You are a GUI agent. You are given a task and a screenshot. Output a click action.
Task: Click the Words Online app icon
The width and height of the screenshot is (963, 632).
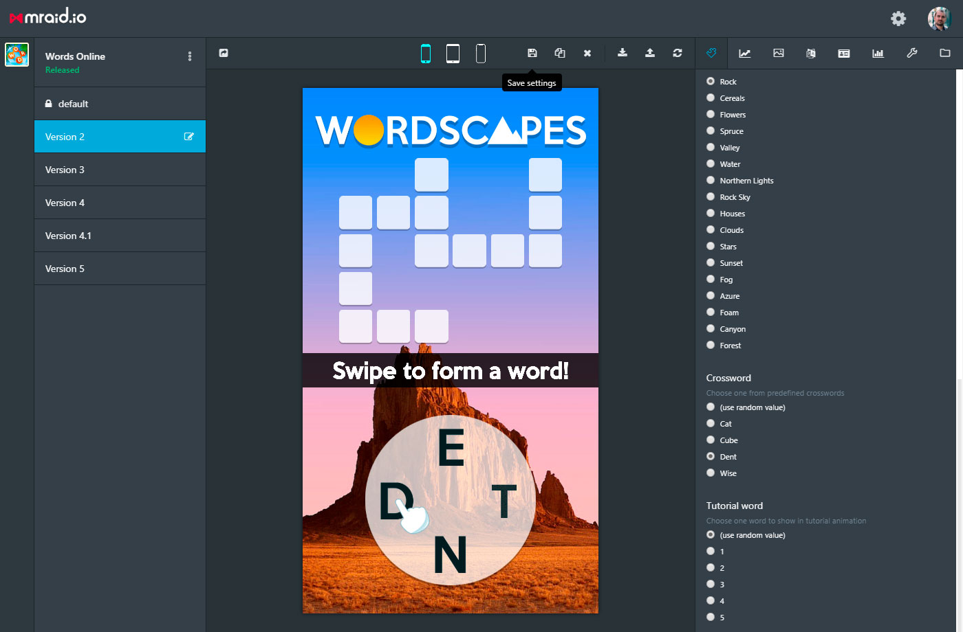point(17,54)
